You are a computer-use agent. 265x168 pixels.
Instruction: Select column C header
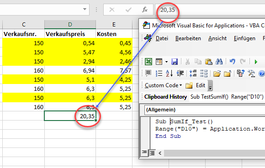[x=24, y=25]
